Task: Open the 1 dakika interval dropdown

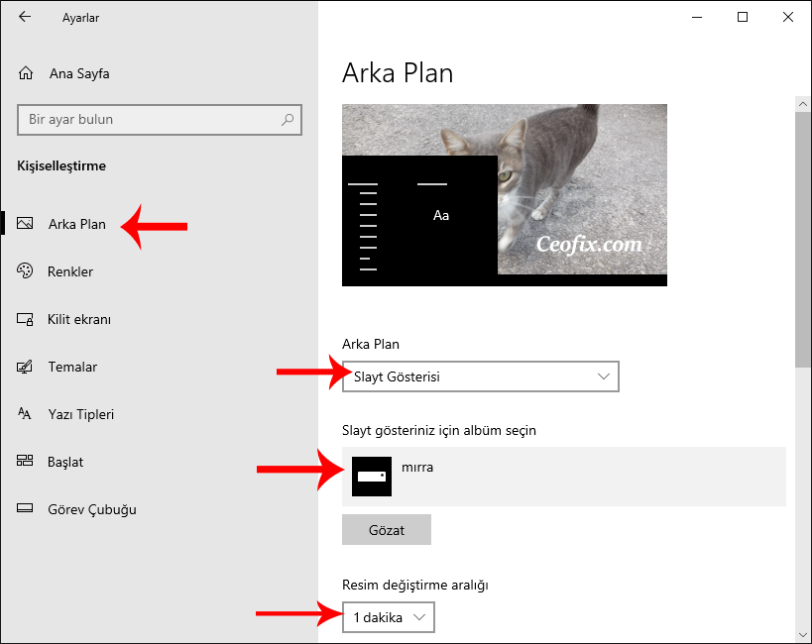Action: pos(389,617)
